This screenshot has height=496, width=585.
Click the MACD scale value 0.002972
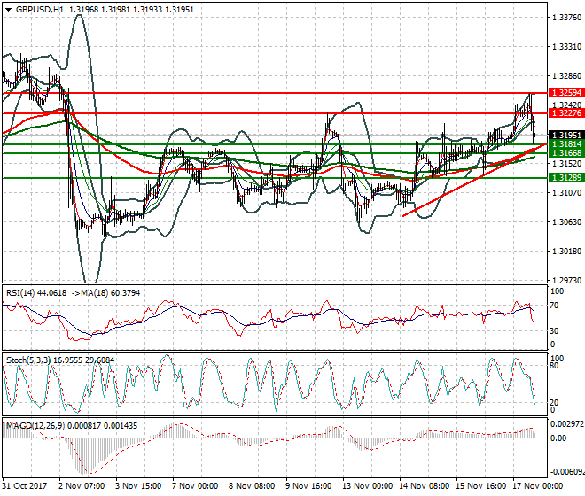pos(567,424)
